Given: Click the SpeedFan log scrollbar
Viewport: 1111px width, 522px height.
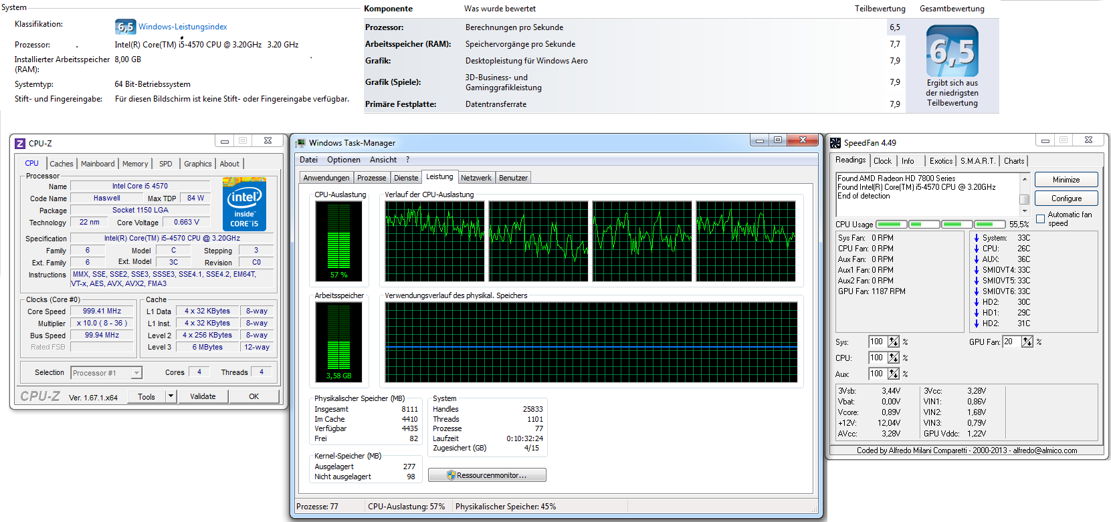Looking at the screenshot, I should point(1024,195).
